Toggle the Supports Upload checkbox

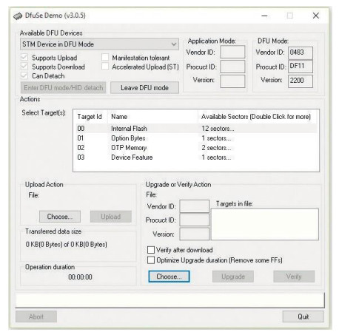(x=24, y=58)
